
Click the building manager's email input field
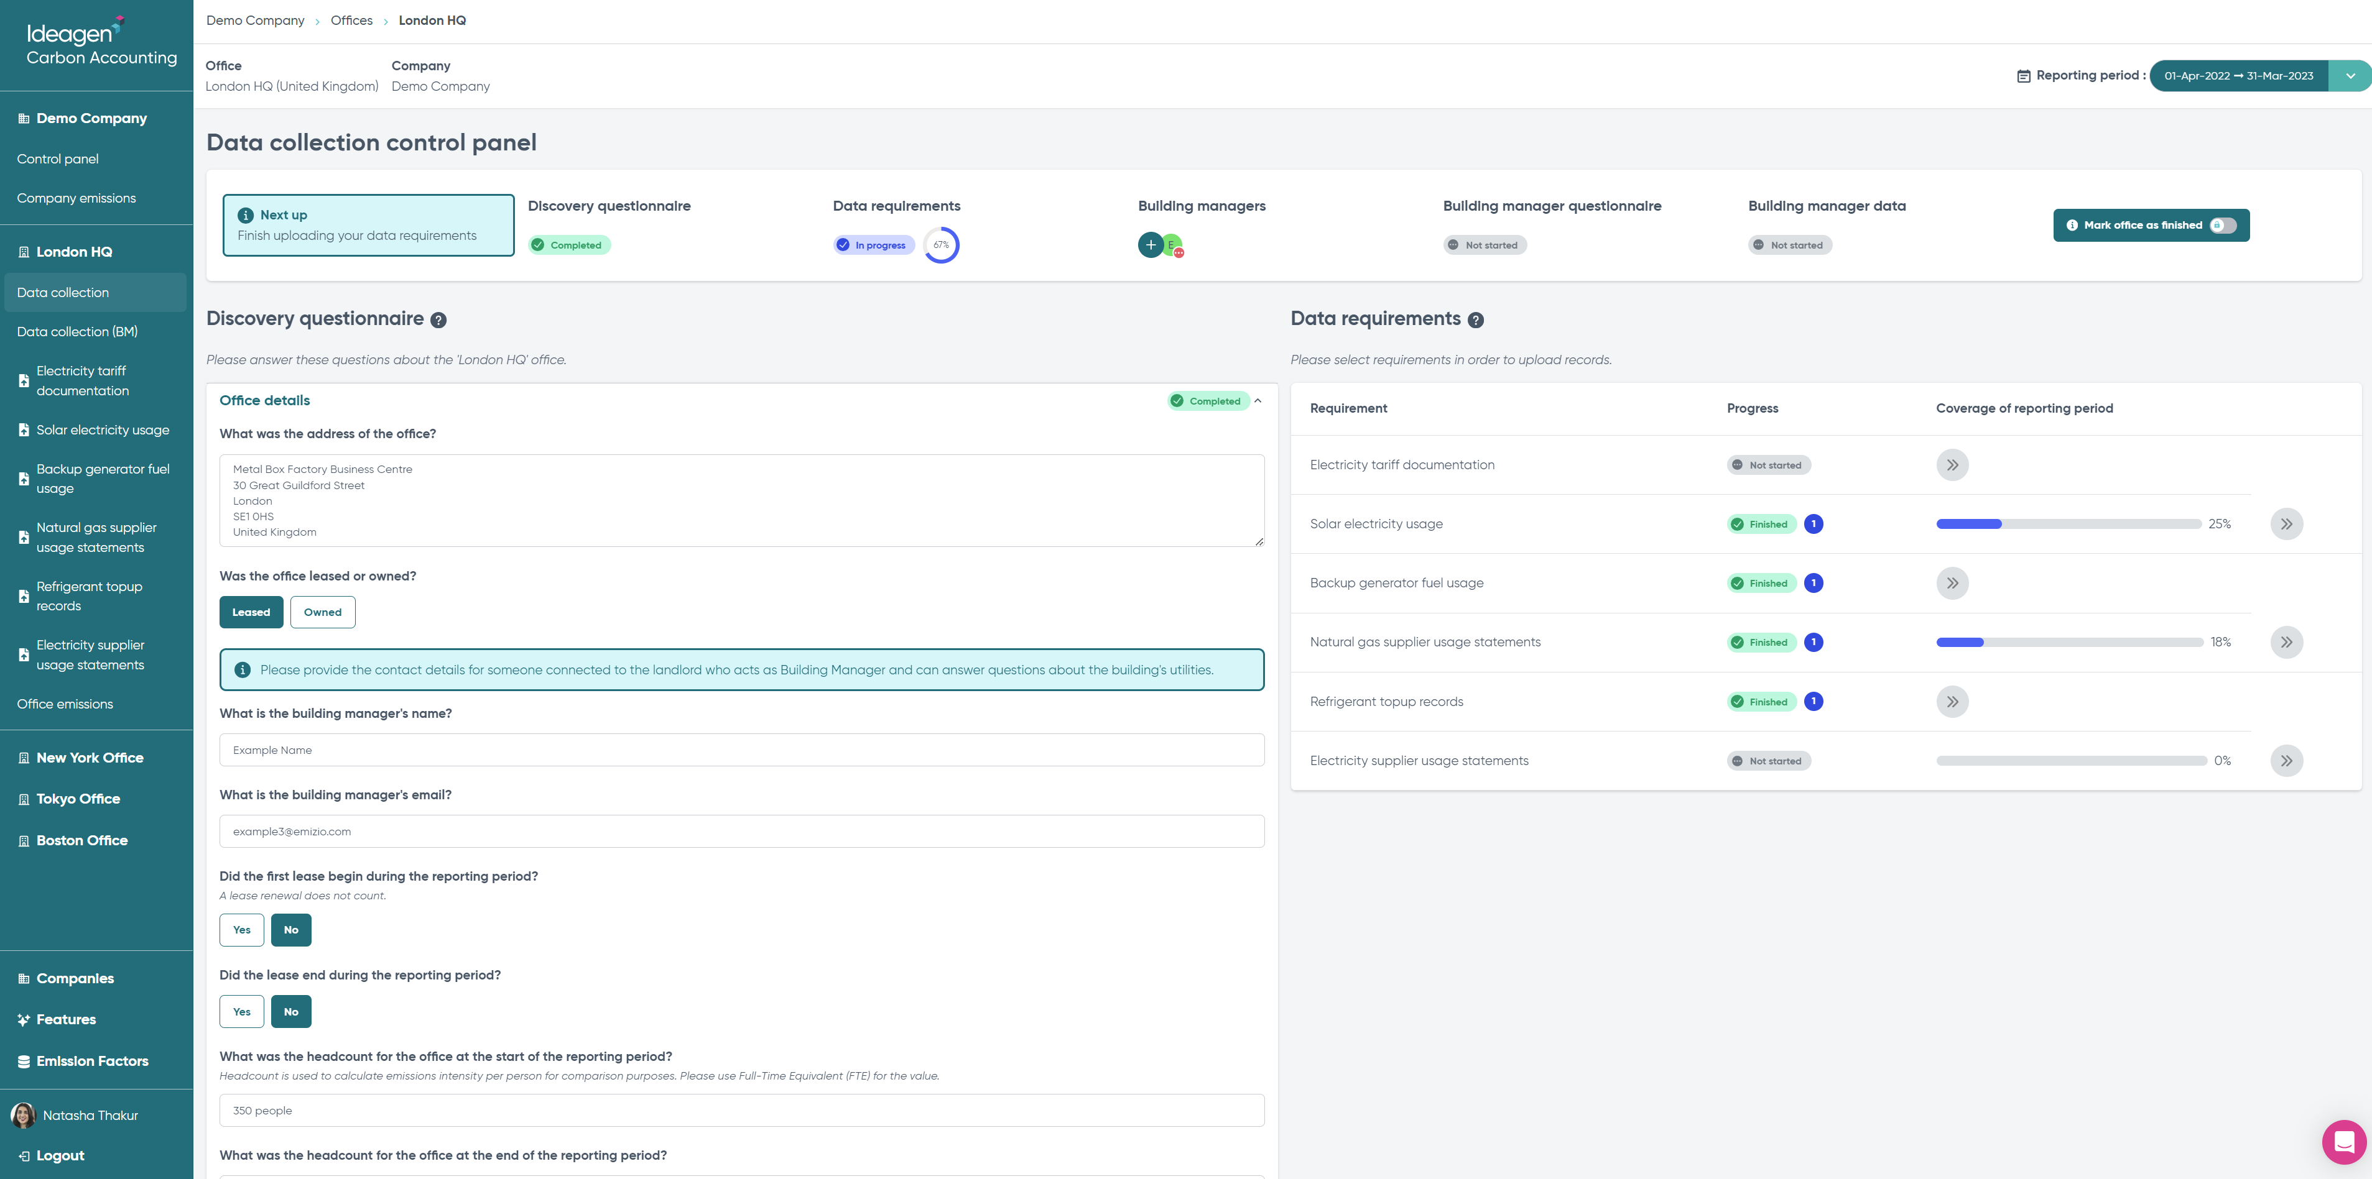(741, 831)
